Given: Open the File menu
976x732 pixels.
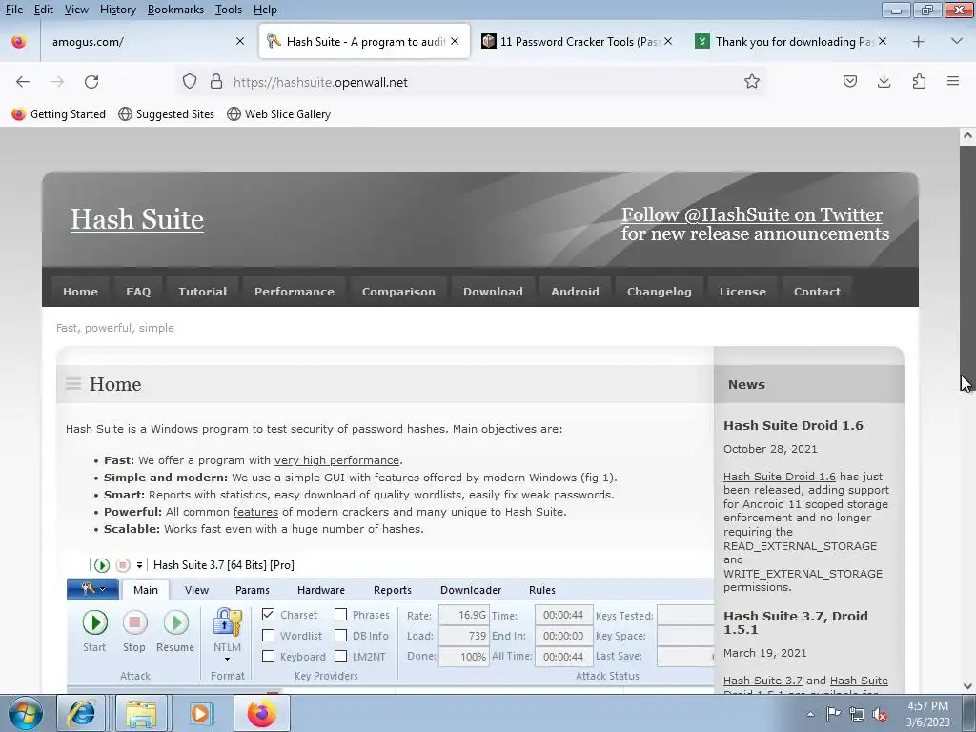Looking at the screenshot, I should (x=14, y=10).
